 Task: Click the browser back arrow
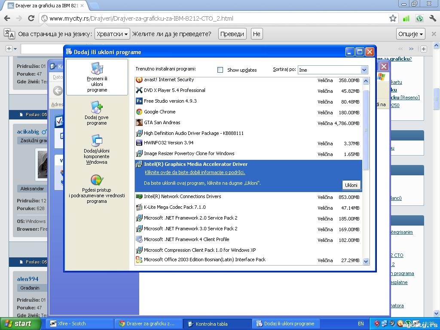[x=7, y=18]
